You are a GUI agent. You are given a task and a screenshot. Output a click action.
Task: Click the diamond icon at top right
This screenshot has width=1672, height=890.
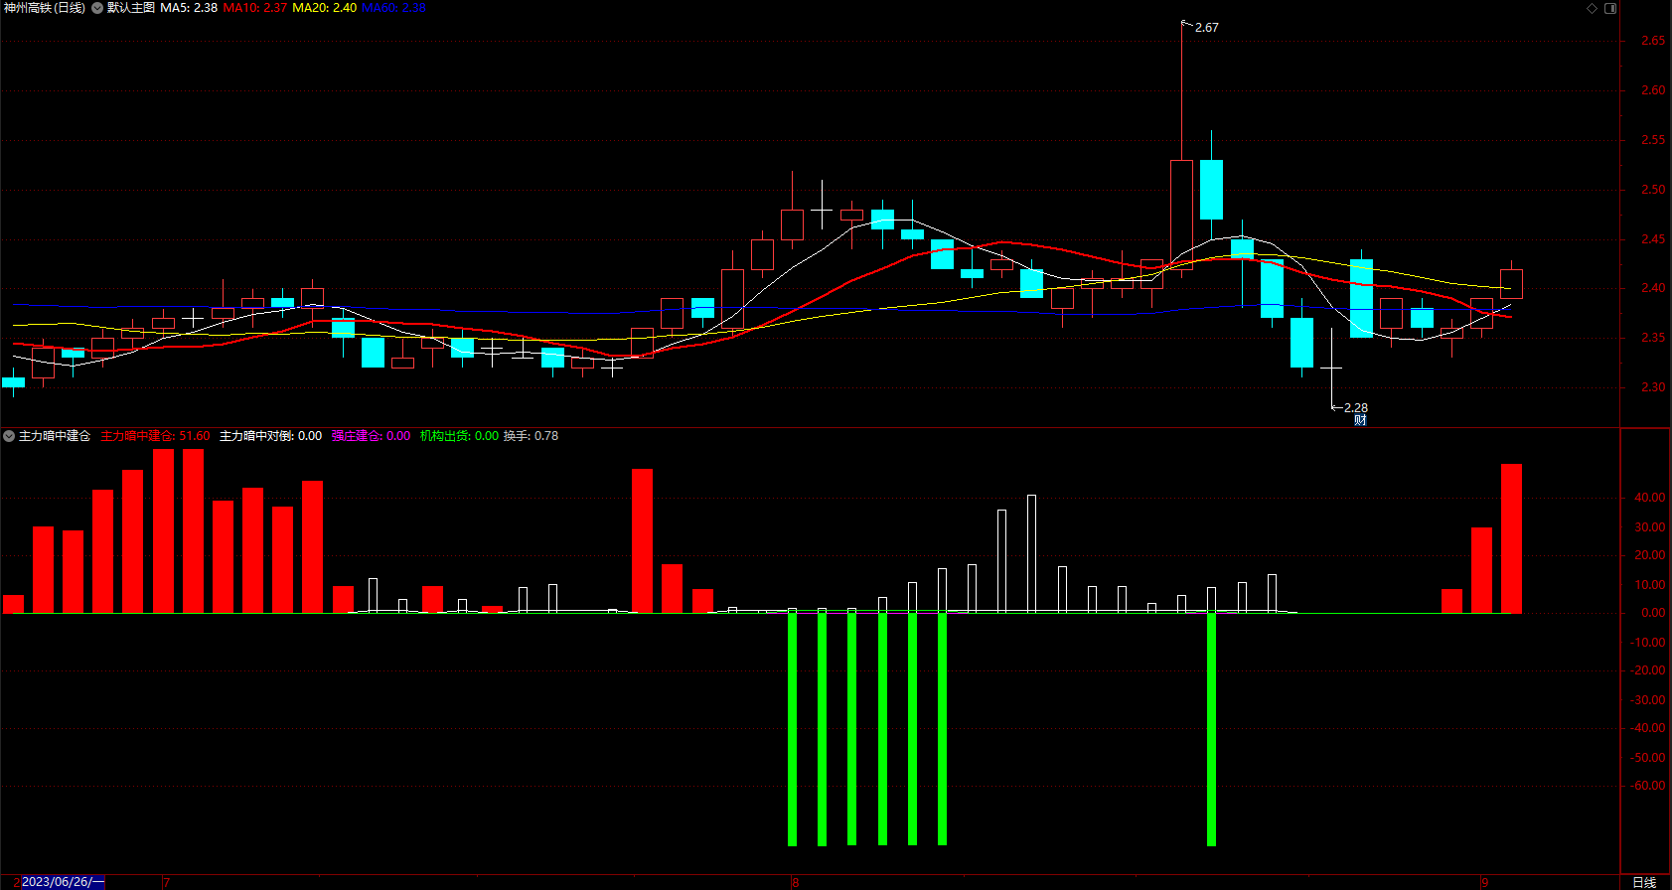[x=1592, y=8]
